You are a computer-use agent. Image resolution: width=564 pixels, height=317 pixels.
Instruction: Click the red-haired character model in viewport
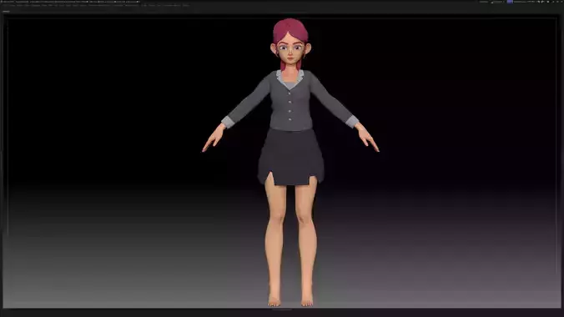pyautogui.click(x=290, y=162)
